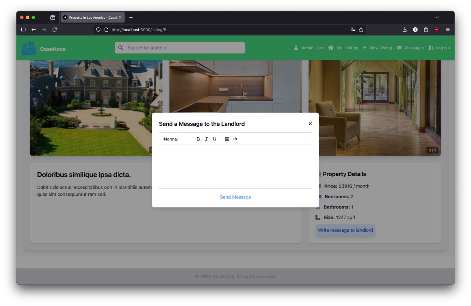Bookmark this page with the star icon

[361, 29]
